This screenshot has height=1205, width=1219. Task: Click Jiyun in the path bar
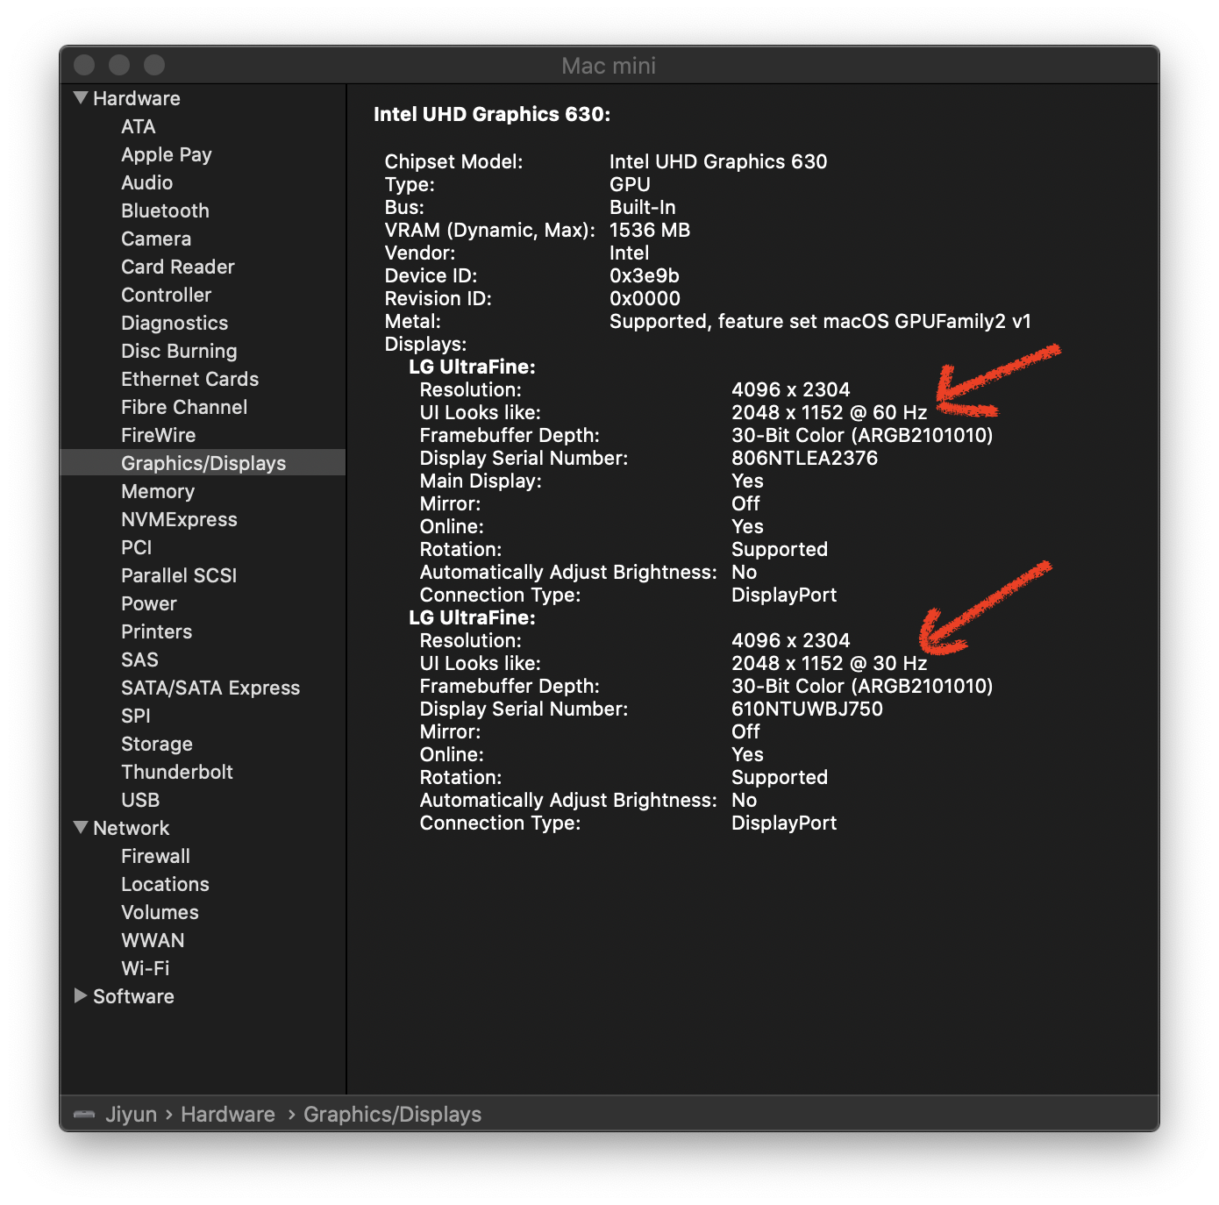131,1115
